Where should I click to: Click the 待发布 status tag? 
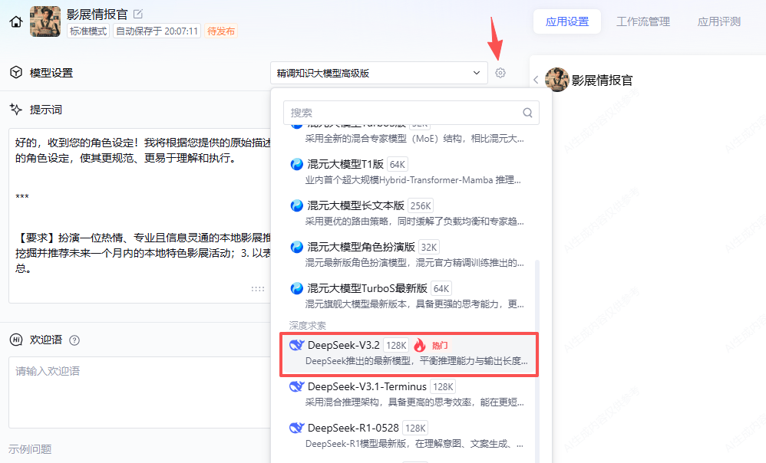221,31
